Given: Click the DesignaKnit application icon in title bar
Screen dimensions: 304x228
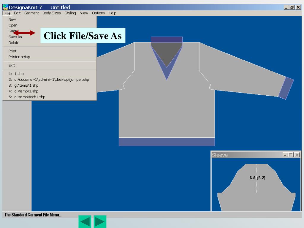Looking at the screenshot, I should pos(5,7).
